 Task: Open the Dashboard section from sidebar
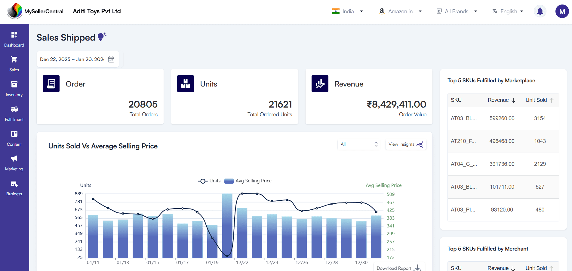pyautogui.click(x=14, y=39)
